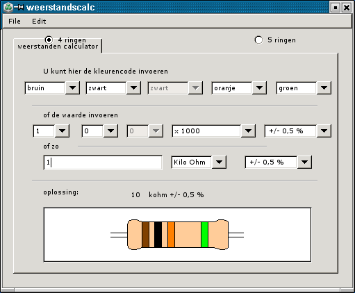The width and height of the screenshot is (355, 293).
Task: Expand the Kilo Ohm unit dropdown
Action: pos(219,162)
